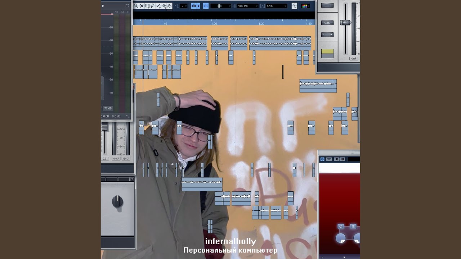Screen dimensions: 461x259
Task: Click the 1:20 marker on the ruler
Action: 261,23
